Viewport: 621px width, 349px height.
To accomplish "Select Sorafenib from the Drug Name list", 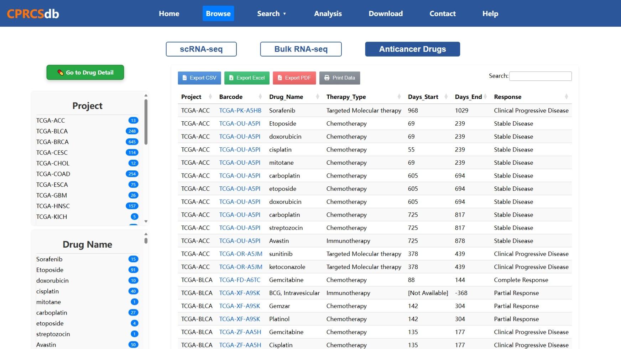I will pos(49,259).
